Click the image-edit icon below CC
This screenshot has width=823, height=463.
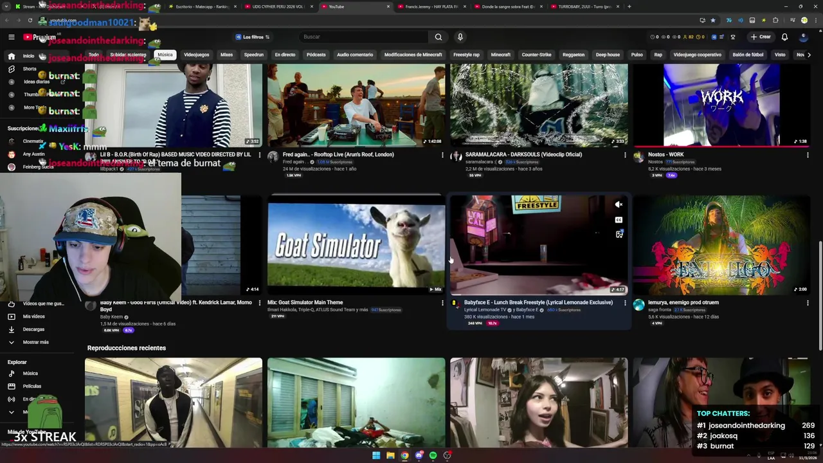pos(619,235)
